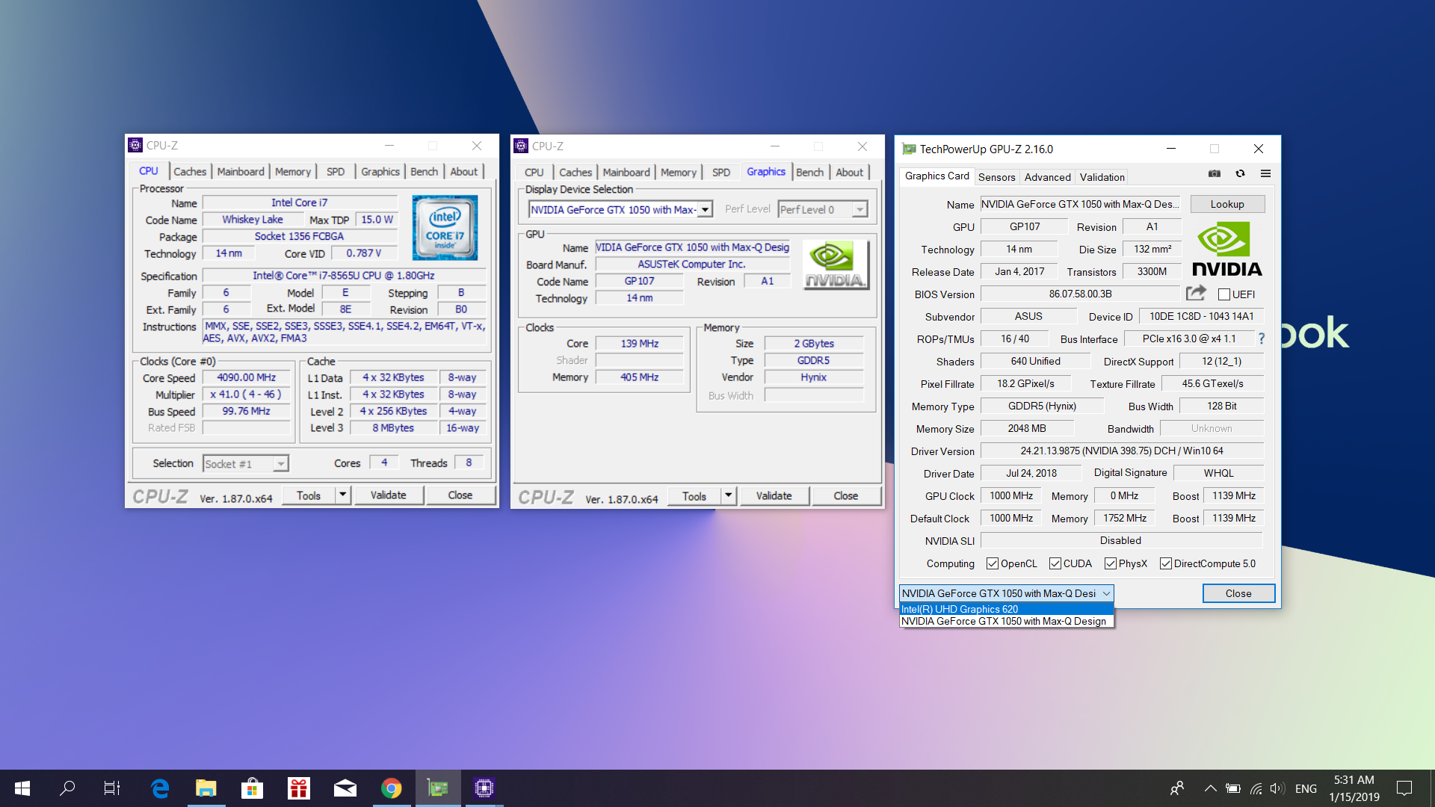Click Core Speed 4090.00 MHz value
This screenshot has height=807, width=1435.
246,377
